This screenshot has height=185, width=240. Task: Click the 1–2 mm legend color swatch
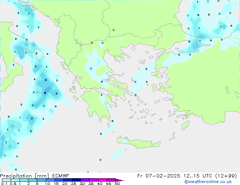pos(24,180)
